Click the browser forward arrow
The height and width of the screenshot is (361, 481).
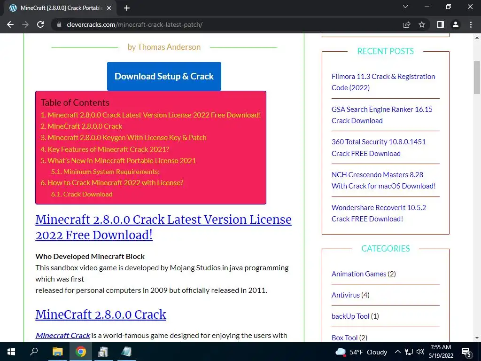tap(25, 24)
